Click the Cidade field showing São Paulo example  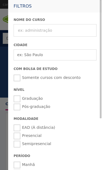[x=55, y=55]
